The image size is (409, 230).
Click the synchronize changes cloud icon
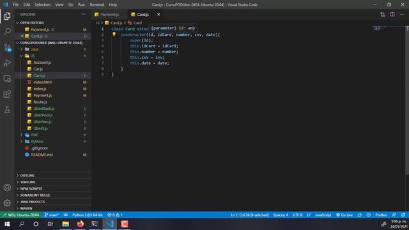(x=66, y=215)
